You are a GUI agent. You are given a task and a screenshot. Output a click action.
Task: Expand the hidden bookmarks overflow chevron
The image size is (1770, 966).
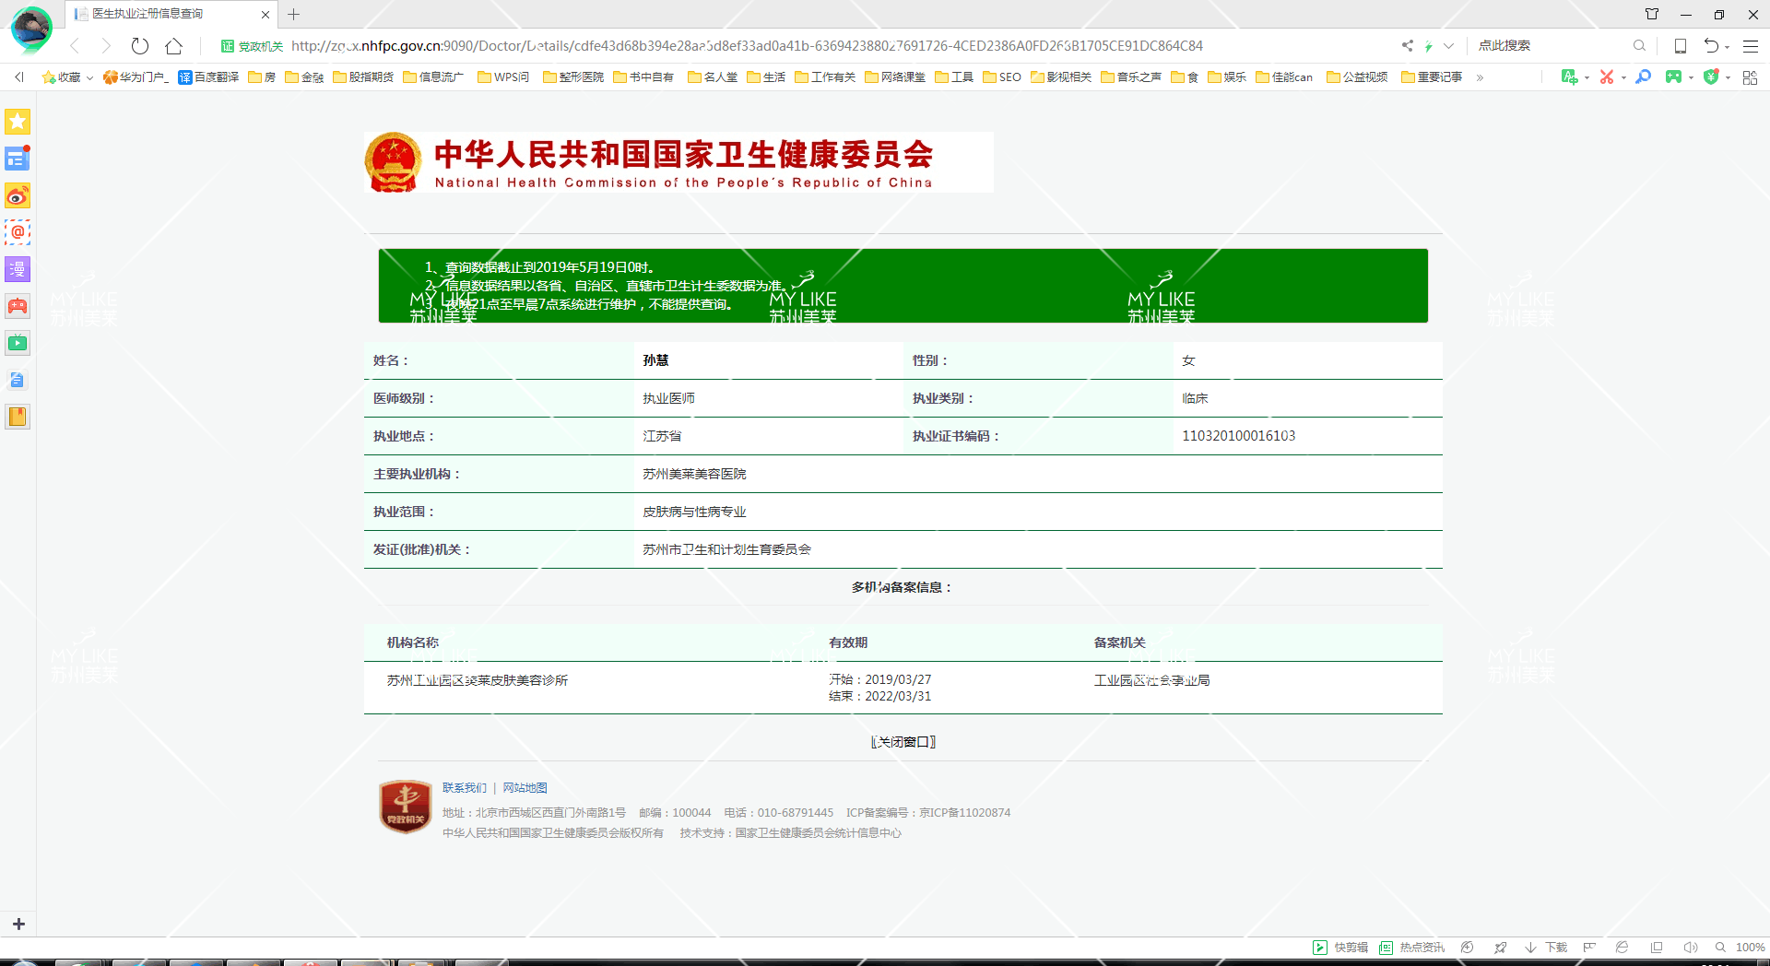[x=1480, y=77]
